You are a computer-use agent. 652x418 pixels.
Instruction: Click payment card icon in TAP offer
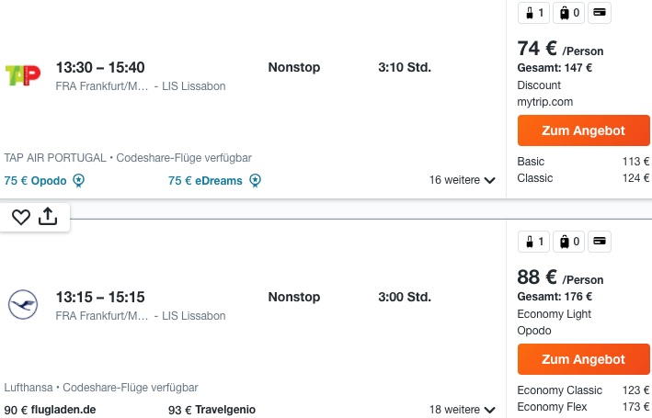598,13
